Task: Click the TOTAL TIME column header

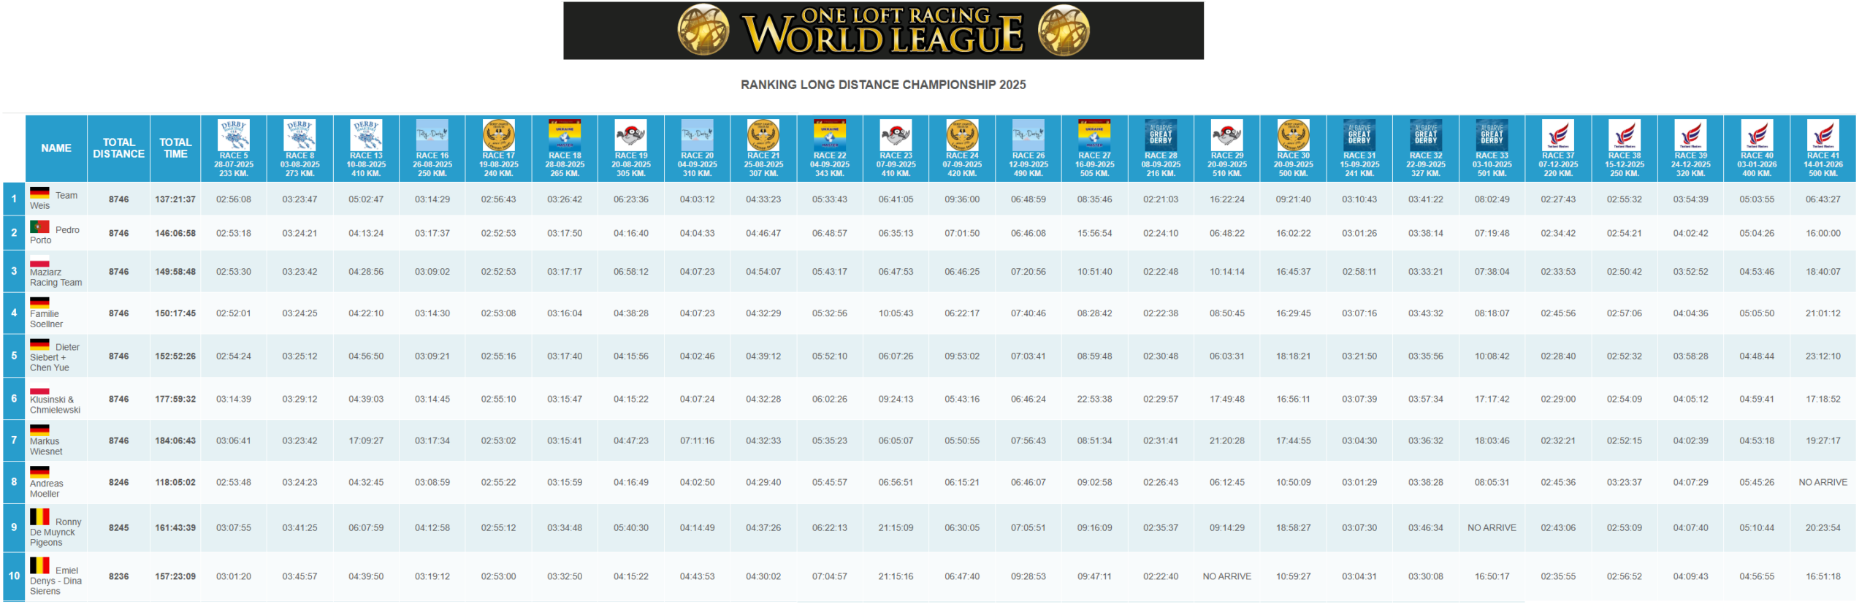Action: click(x=175, y=148)
